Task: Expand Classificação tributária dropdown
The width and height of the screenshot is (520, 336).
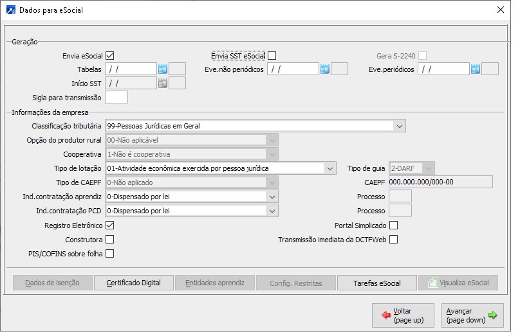Action: pos(399,126)
